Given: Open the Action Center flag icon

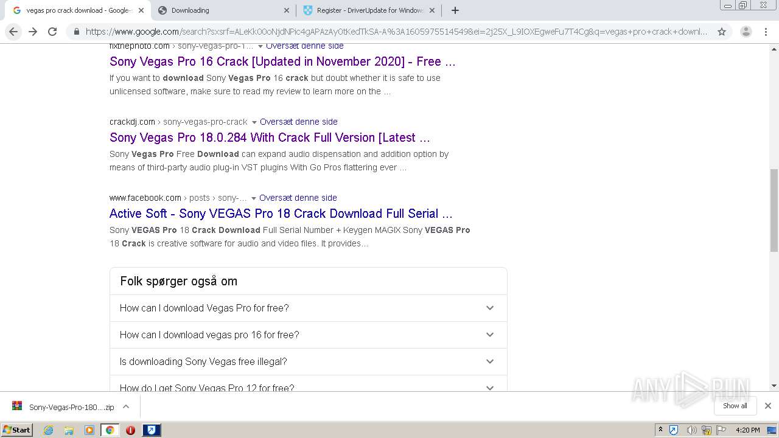Looking at the screenshot, I should [x=721, y=430].
